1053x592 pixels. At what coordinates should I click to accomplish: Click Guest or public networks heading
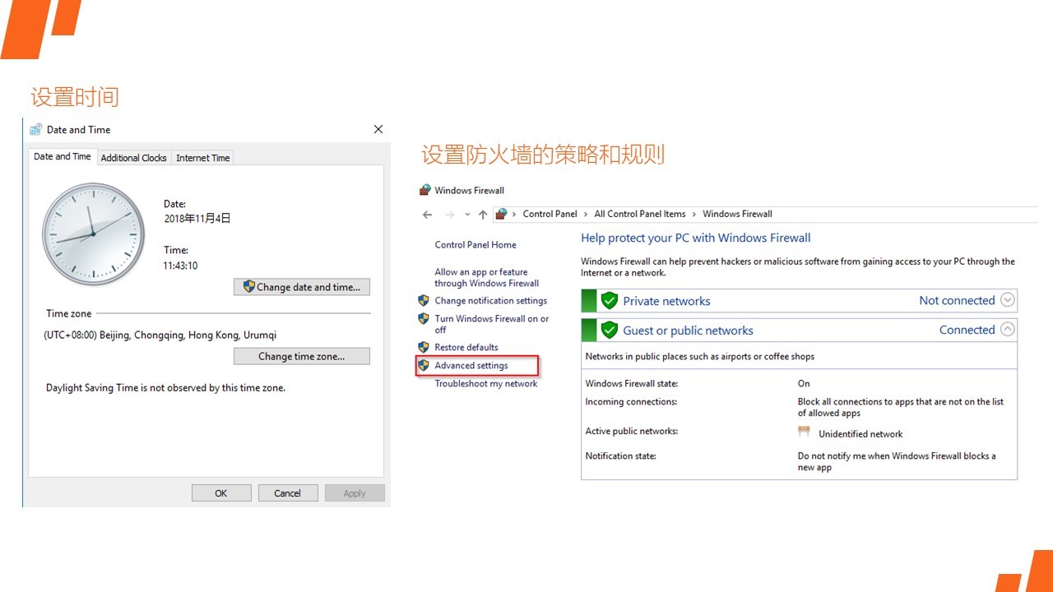[x=688, y=331]
